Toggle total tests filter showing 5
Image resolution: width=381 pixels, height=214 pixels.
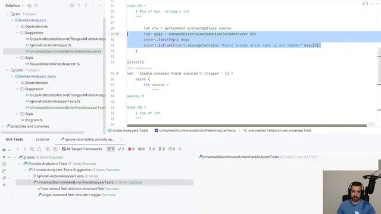pos(111,149)
